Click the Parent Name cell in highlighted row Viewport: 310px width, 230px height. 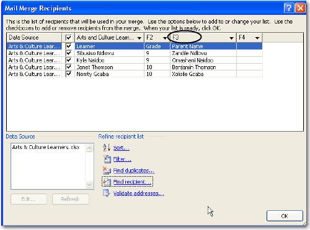click(x=203, y=46)
